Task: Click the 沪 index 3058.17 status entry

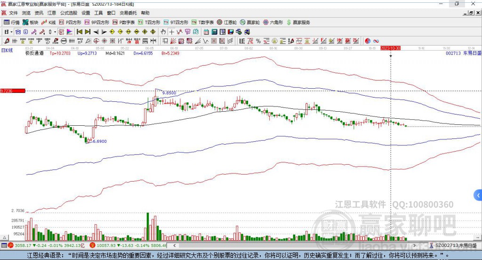Action: pos(46,245)
